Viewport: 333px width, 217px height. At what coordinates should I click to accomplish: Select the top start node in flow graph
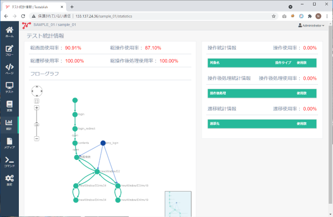pos(75,100)
